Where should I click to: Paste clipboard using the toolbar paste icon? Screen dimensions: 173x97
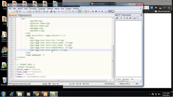[x=40, y=12]
